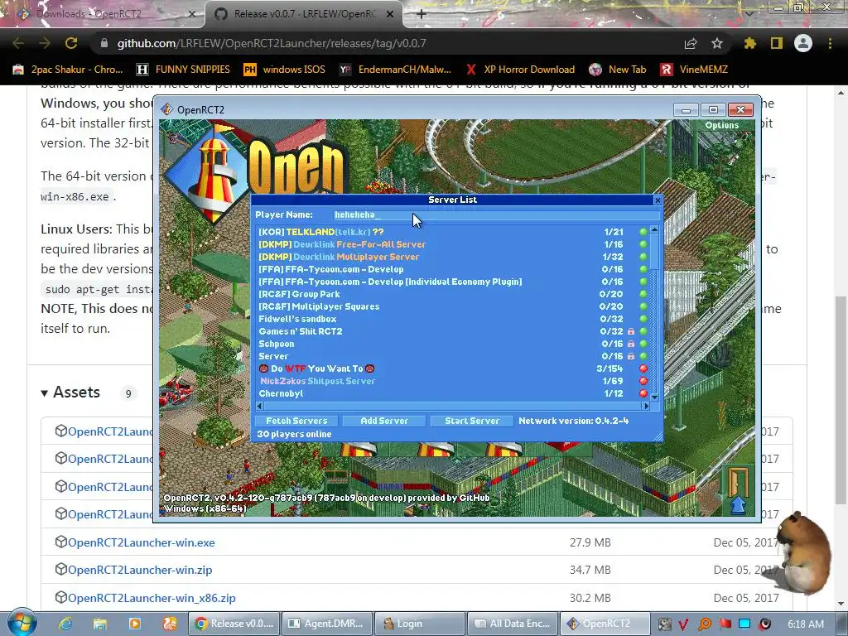Open Chrome three-dot menu
The width and height of the screenshot is (848, 636).
[x=830, y=43]
